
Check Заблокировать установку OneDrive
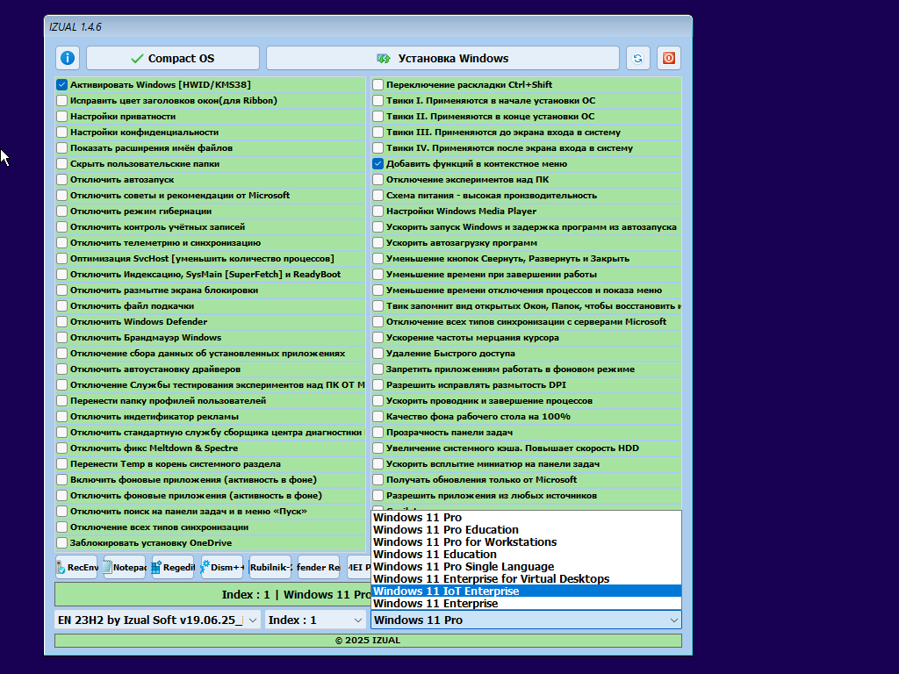click(x=62, y=543)
